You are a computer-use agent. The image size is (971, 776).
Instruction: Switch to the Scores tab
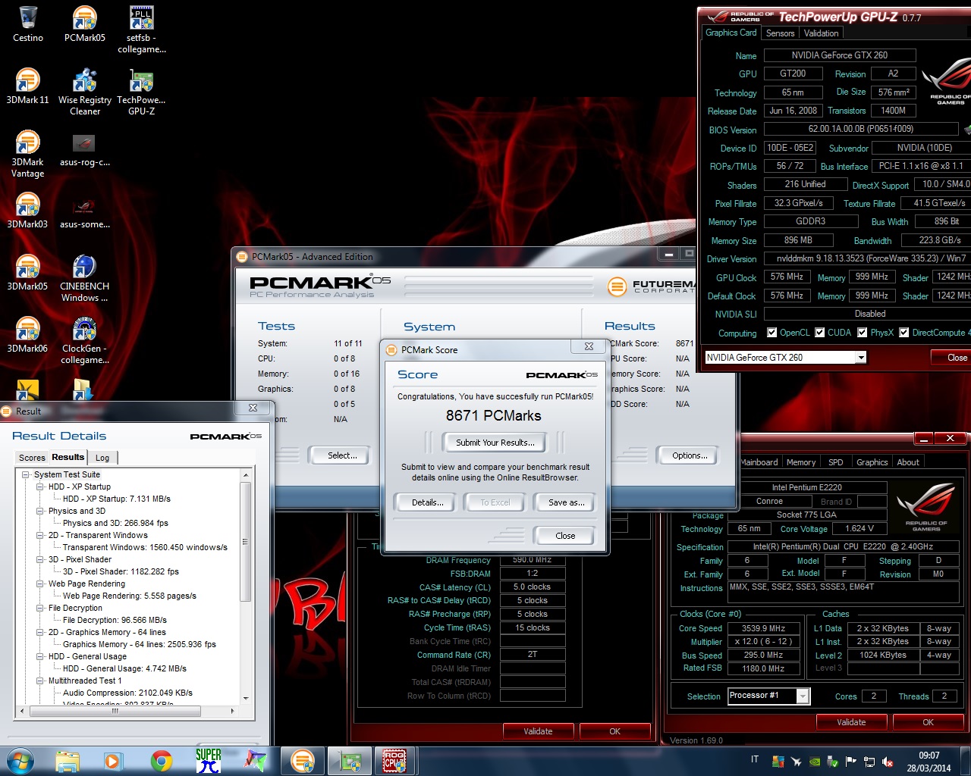(32, 458)
